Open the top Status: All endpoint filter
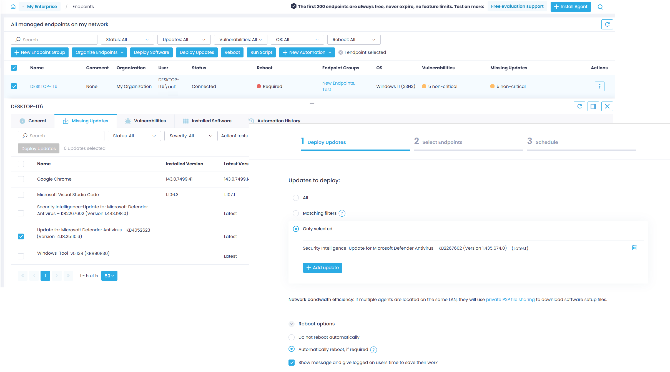 (x=127, y=40)
